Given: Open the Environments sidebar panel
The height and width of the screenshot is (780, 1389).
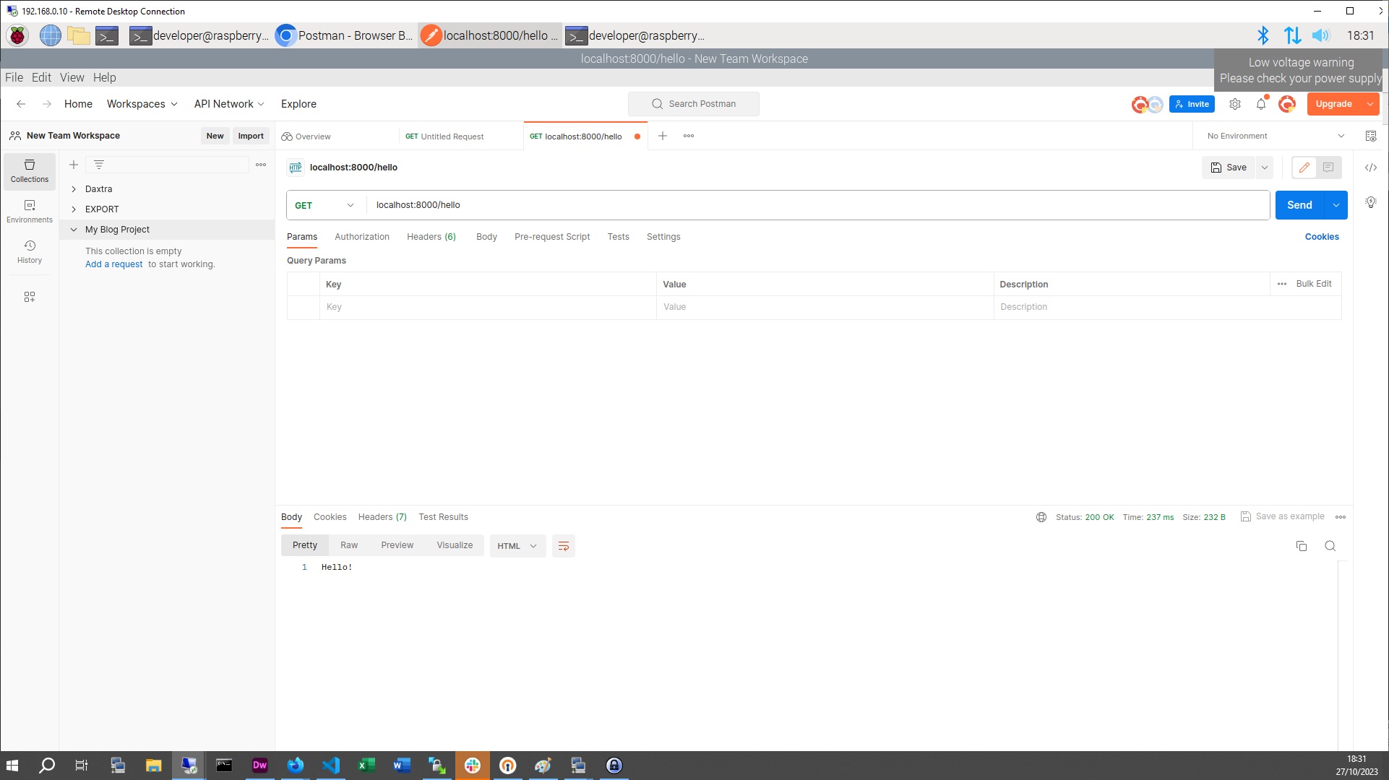Looking at the screenshot, I should 30,212.
